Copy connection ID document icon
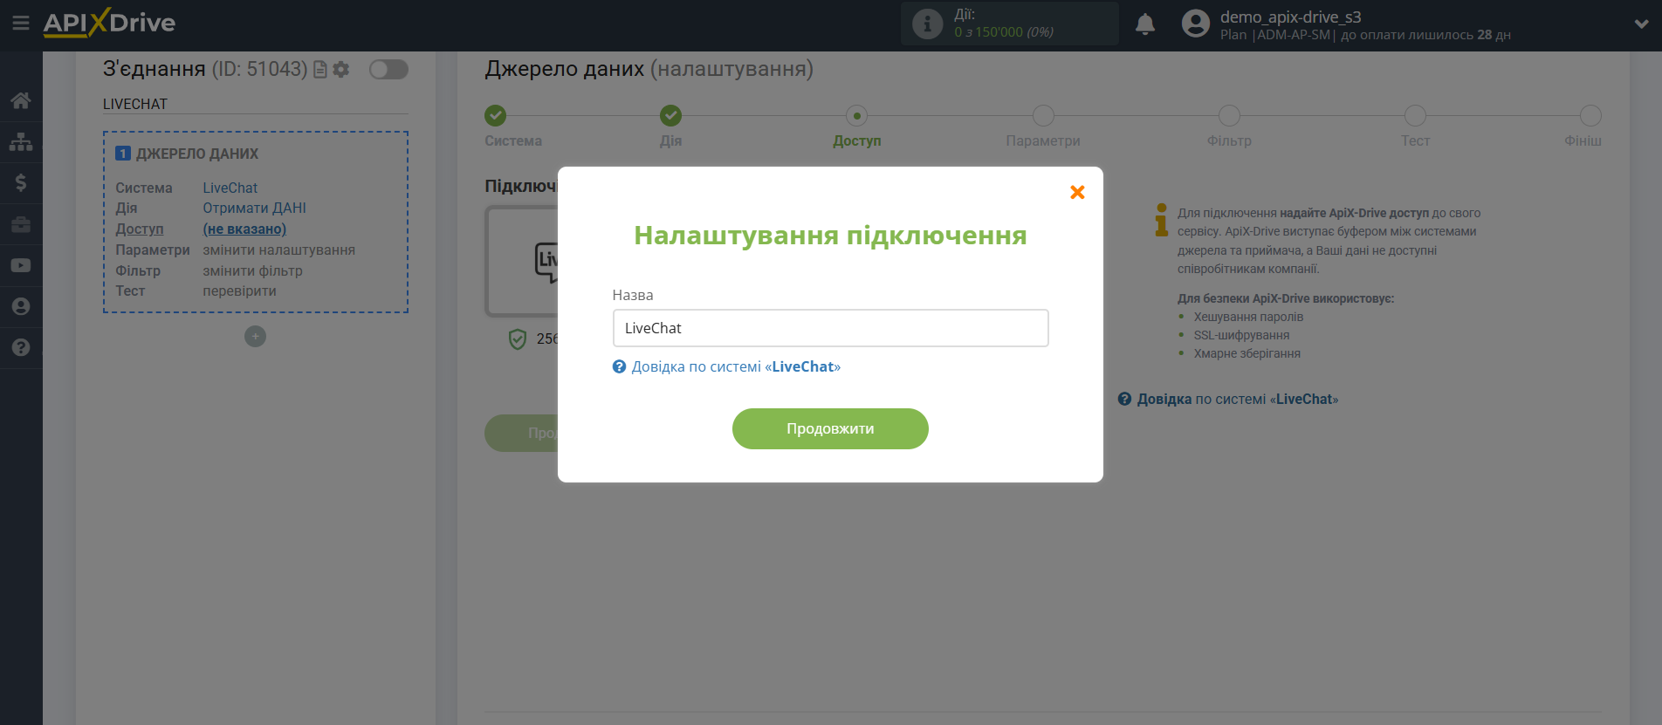The width and height of the screenshot is (1662, 725). click(x=320, y=69)
